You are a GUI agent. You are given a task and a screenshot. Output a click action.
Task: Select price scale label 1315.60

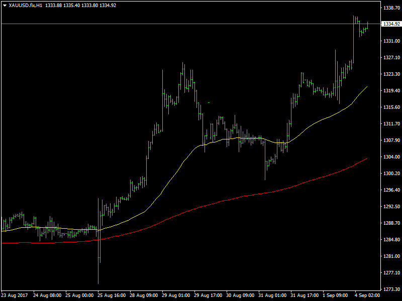391,107
